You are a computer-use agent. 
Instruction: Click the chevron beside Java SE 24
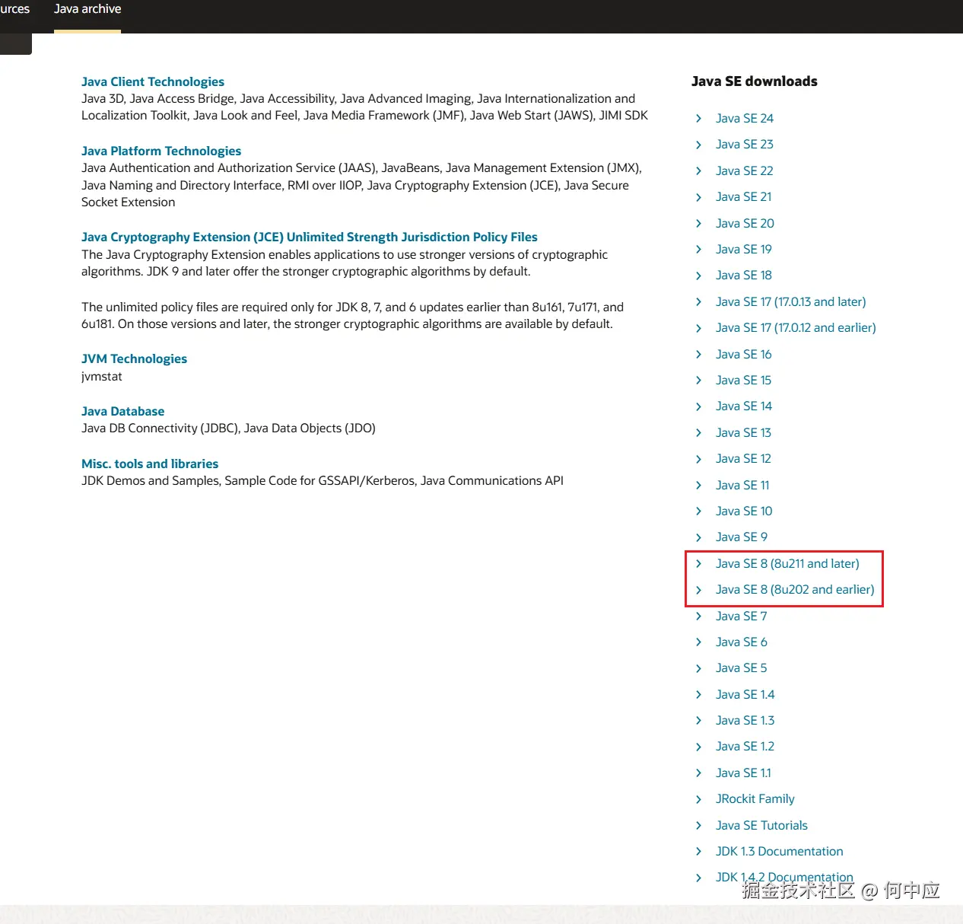point(698,118)
